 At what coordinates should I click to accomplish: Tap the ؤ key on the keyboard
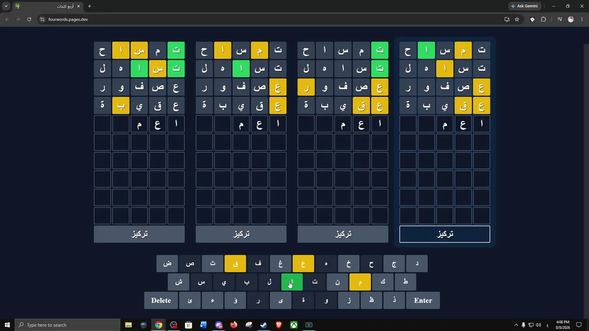coord(235,300)
